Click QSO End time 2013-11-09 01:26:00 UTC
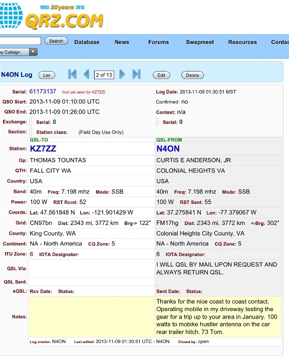 tap(65, 112)
